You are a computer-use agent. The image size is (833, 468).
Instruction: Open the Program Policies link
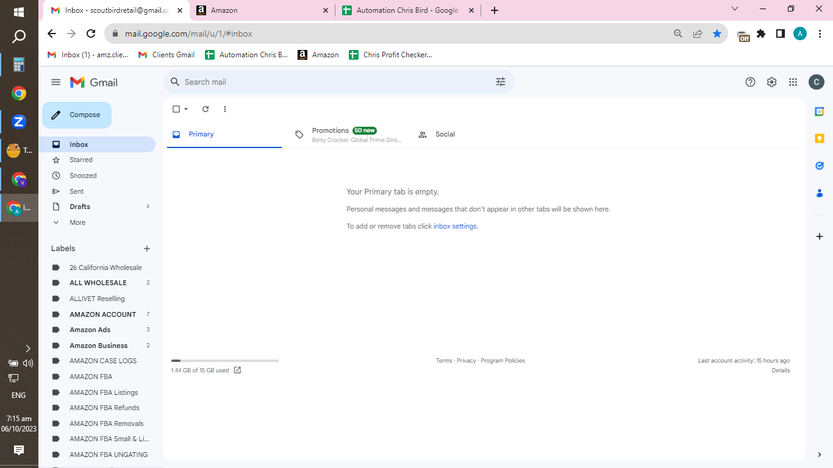tap(502, 361)
